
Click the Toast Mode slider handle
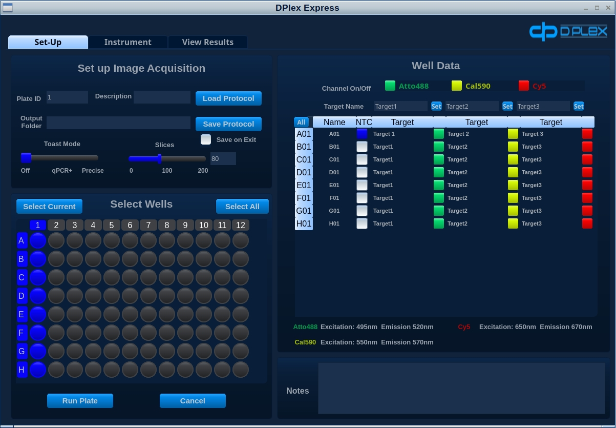[x=26, y=157]
